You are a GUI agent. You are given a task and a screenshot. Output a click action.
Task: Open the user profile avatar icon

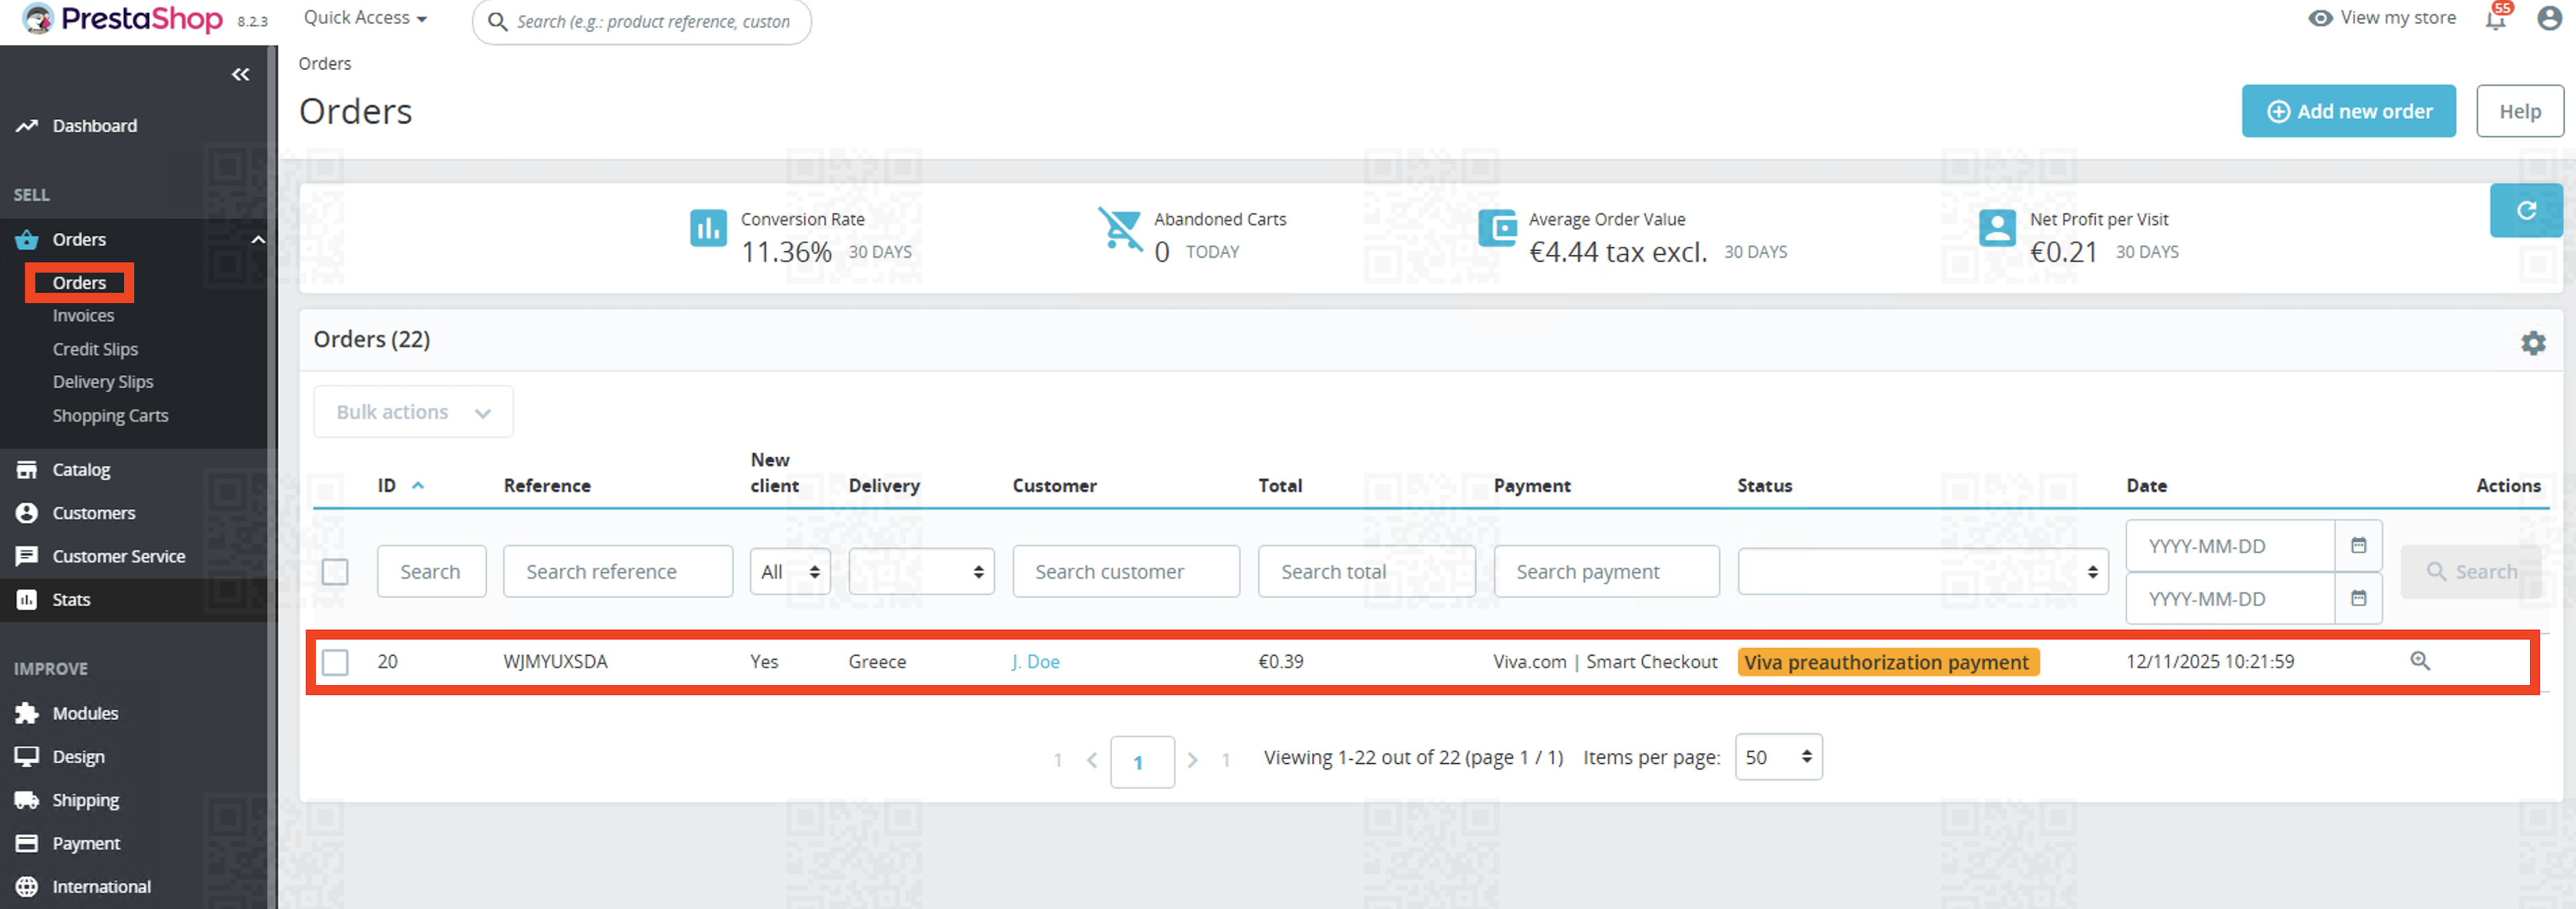tap(2549, 19)
